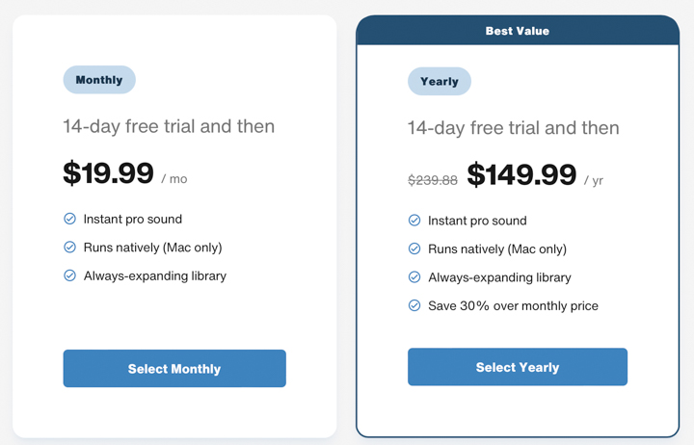694x445 pixels.
Task: Click the Save 30% over monthly price text
Action: 513,305
